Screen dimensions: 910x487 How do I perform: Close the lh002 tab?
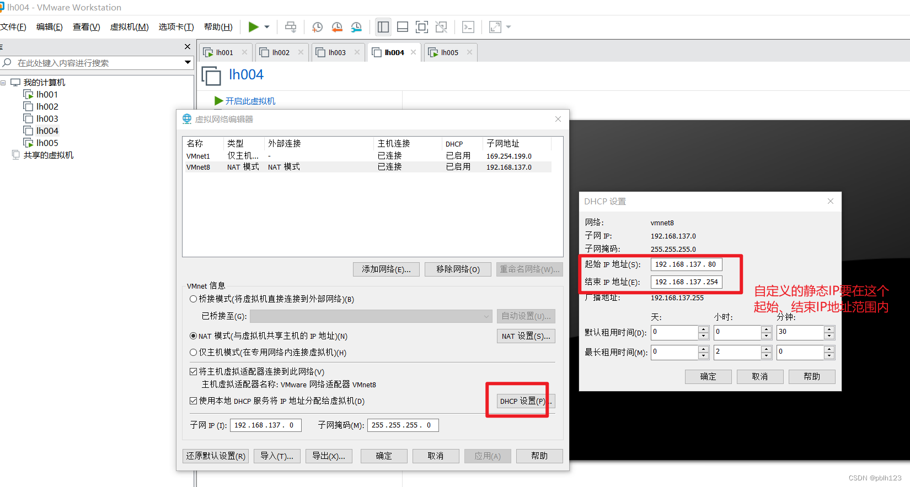pyautogui.click(x=301, y=52)
